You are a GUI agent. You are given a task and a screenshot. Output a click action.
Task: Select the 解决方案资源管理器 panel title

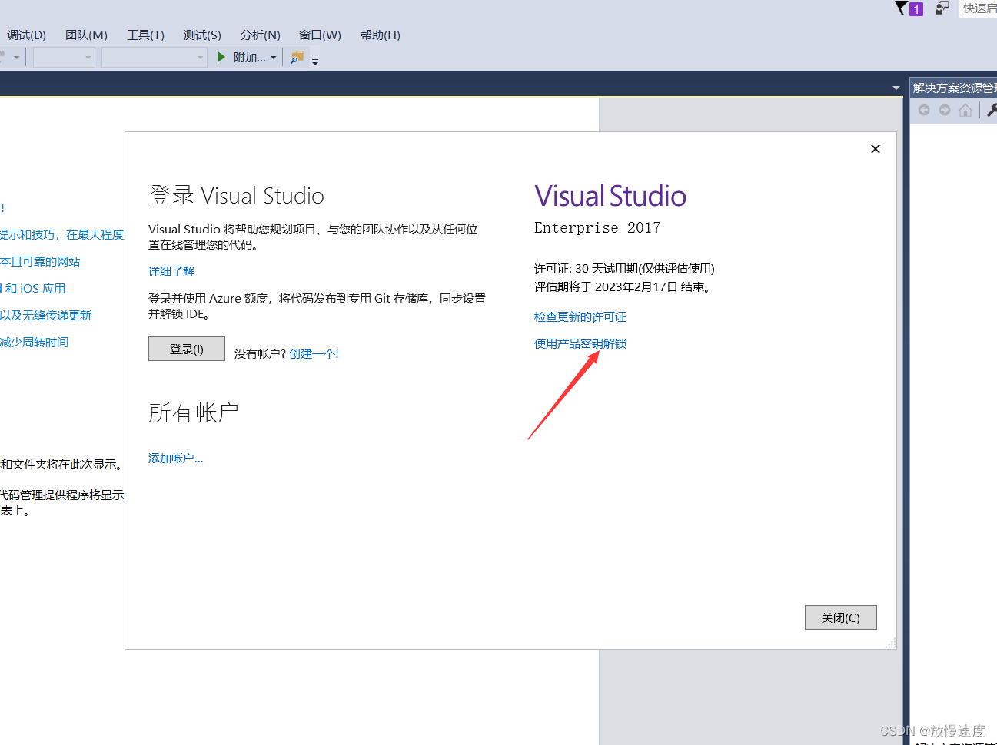point(955,88)
